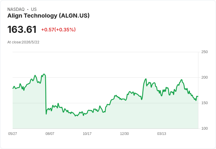216x149 pixels.
Task: Click the 200 y-axis label
Action: coord(205,77)
